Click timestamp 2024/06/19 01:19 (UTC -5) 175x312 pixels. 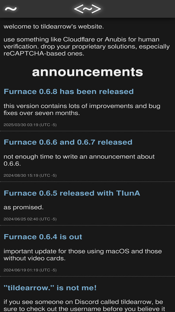point(30,270)
